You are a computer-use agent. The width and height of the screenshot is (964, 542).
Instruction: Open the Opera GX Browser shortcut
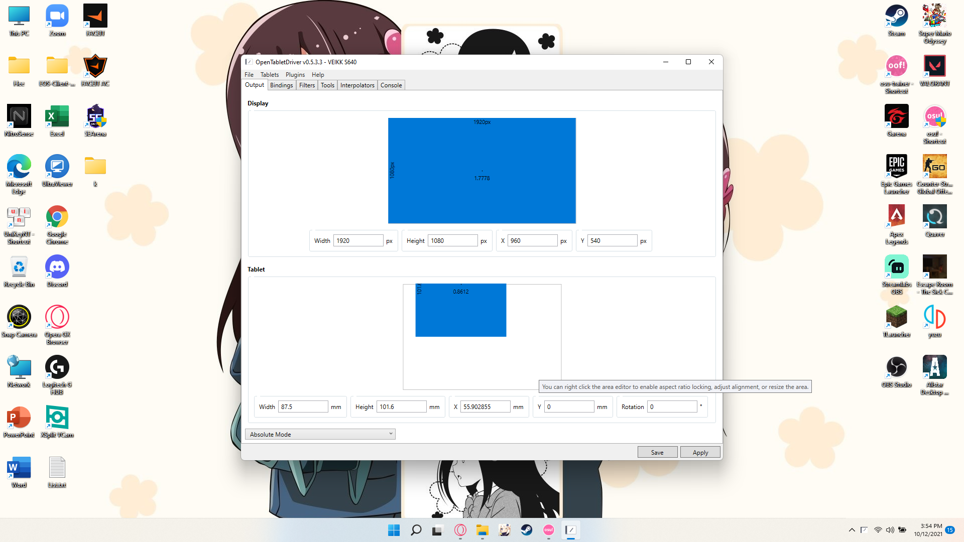point(57,325)
